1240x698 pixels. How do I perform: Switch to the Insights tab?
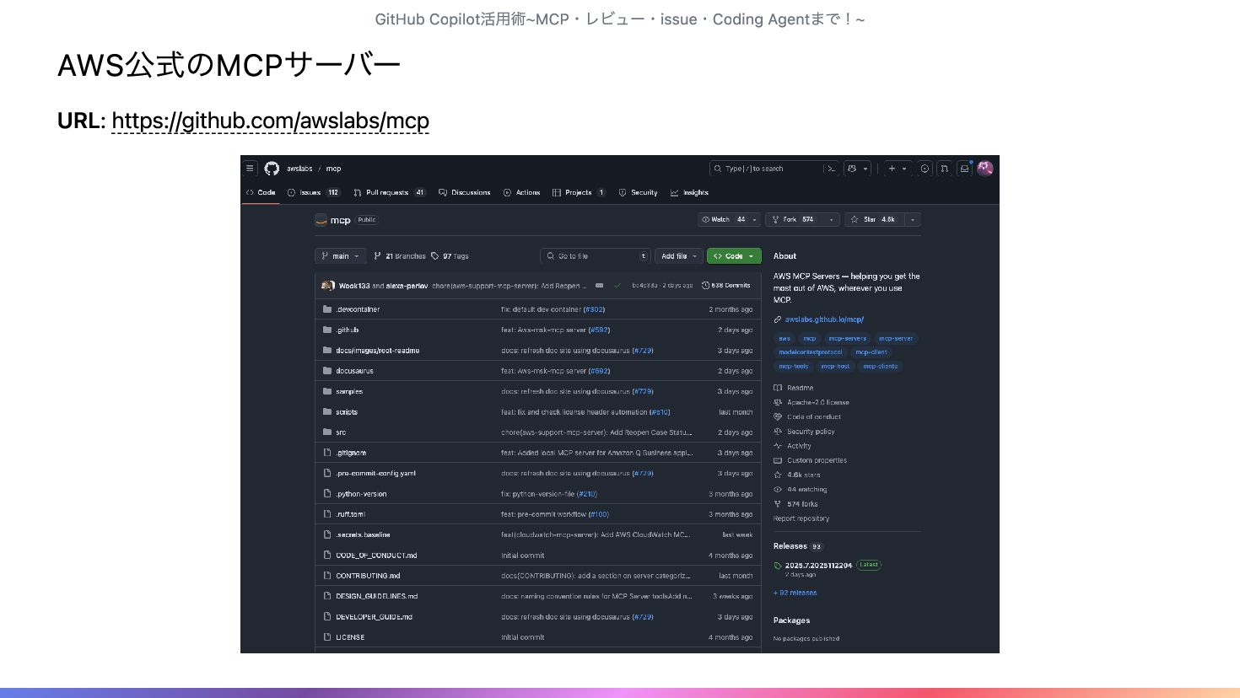pos(689,192)
